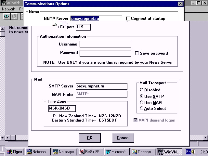Maximize the WinVN main window
This screenshot has height=156, width=208.
199,3
